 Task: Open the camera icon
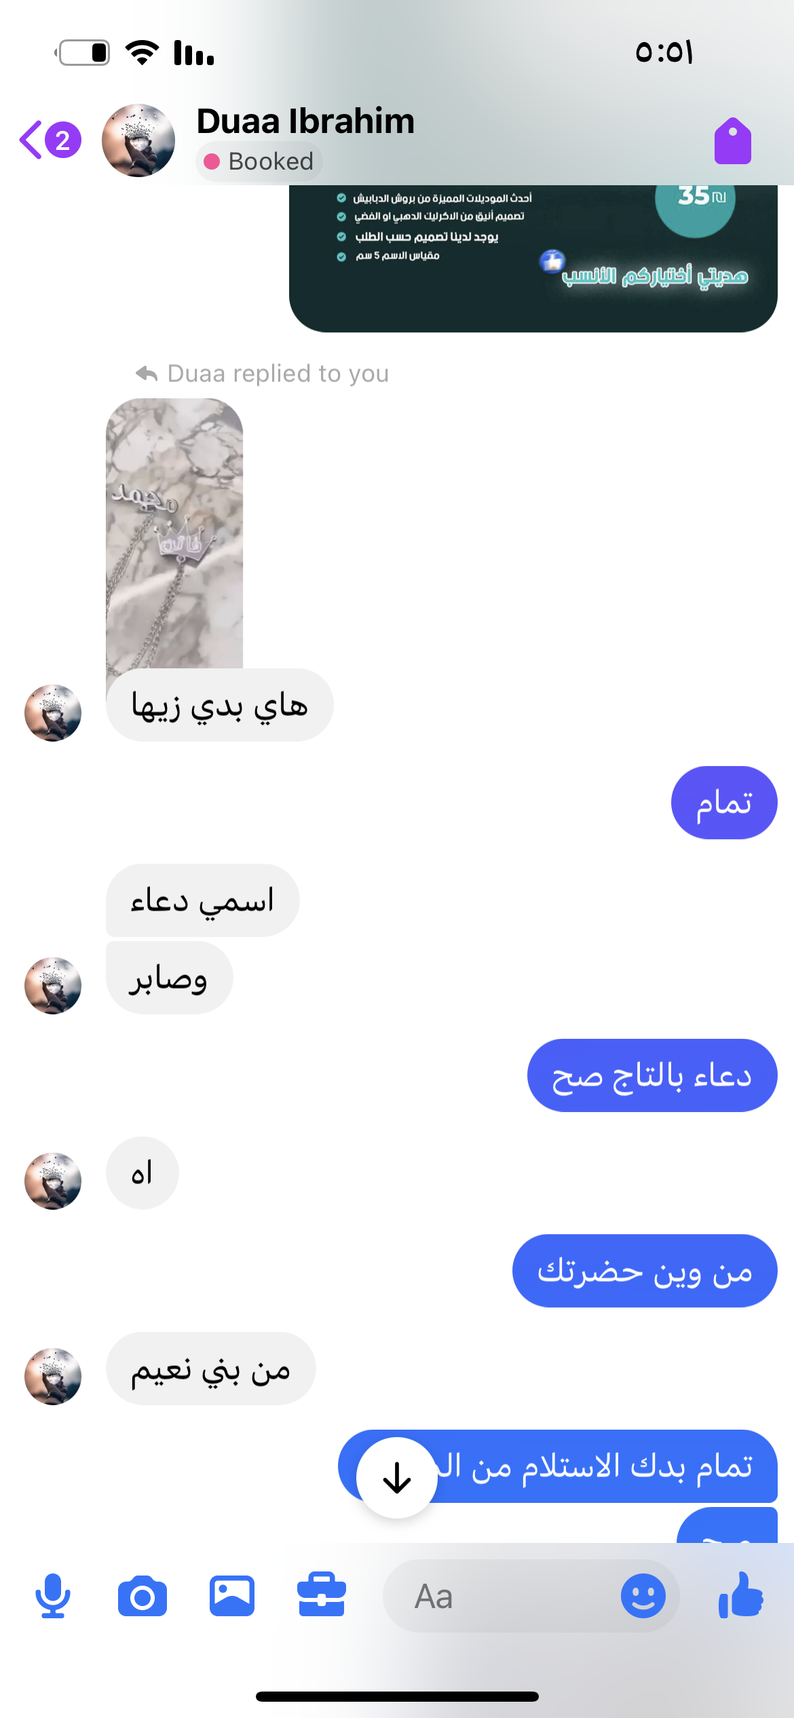point(143,1597)
